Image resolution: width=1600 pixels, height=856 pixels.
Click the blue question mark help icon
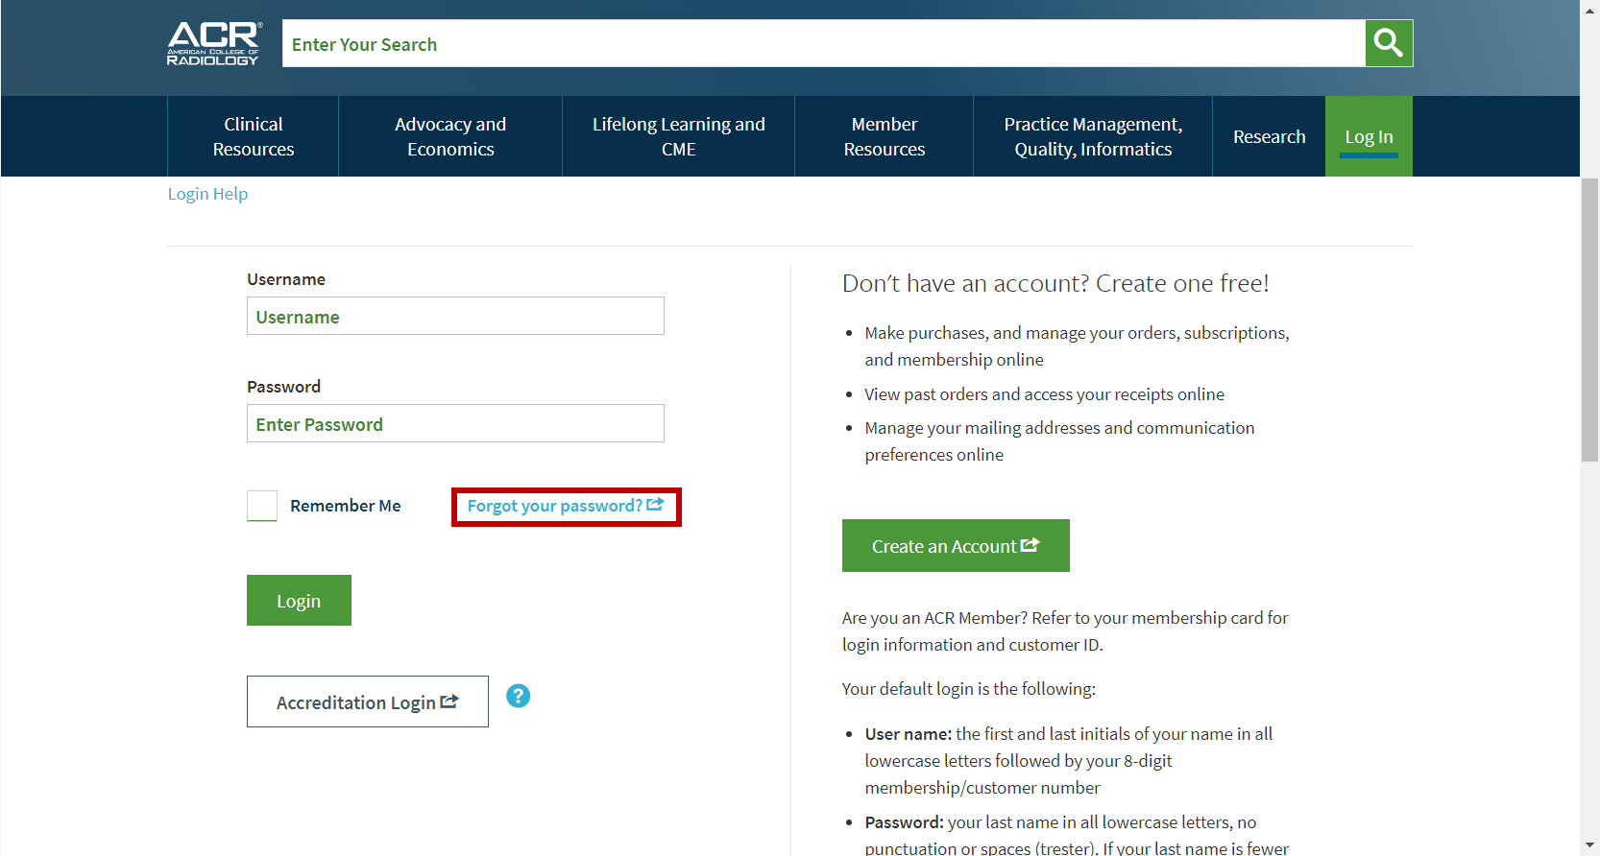519,696
